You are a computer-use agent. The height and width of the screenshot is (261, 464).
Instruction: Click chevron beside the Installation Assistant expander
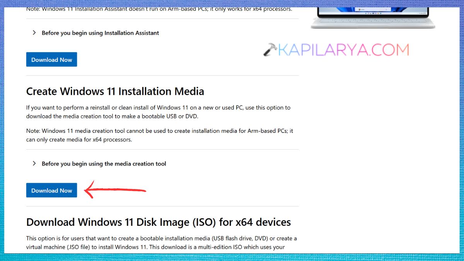point(34,33)
